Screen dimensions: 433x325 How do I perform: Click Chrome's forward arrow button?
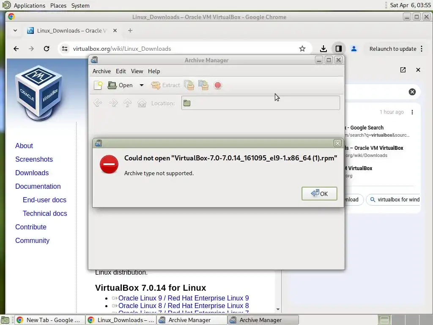coord(31,49)
